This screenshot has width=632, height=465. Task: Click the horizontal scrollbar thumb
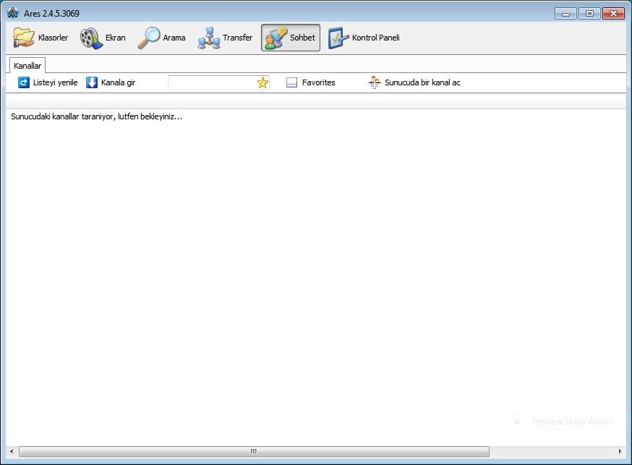(254, 451)
